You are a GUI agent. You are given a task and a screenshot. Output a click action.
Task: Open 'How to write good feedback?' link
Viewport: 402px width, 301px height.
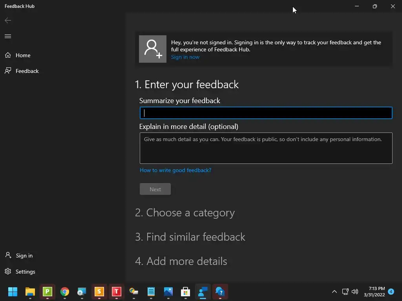click(175, 170)
